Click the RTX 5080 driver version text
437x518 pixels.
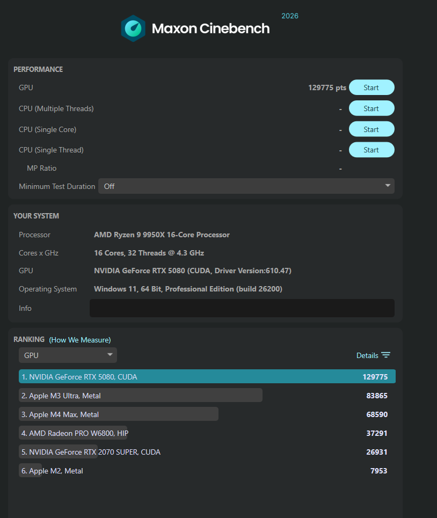point(193,271)
